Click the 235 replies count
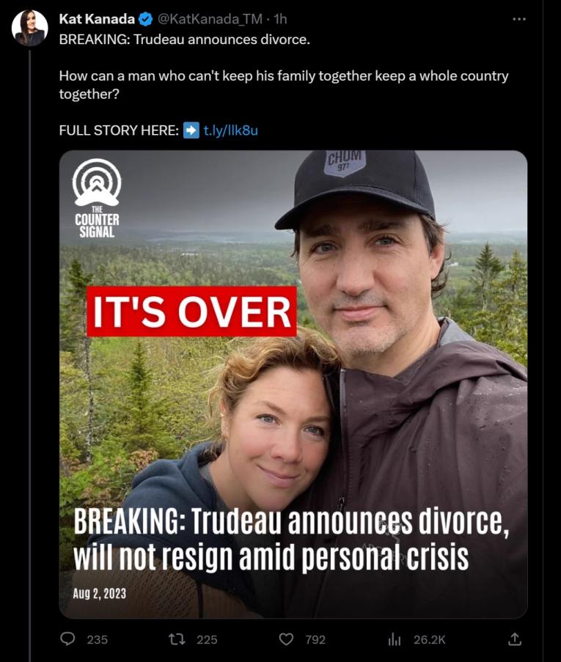561x662 pixels. (97, 639)
